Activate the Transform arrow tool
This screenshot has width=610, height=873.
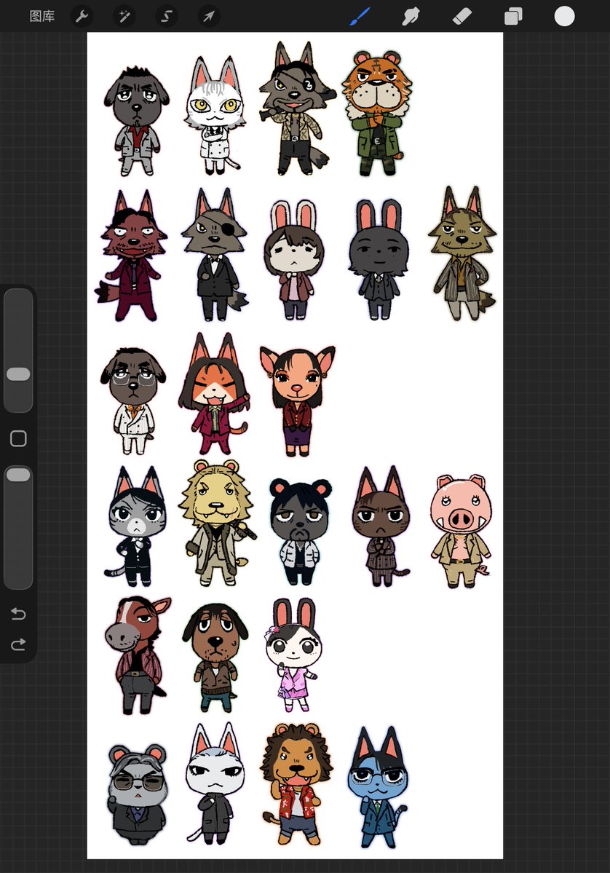[x=209, y=16]
